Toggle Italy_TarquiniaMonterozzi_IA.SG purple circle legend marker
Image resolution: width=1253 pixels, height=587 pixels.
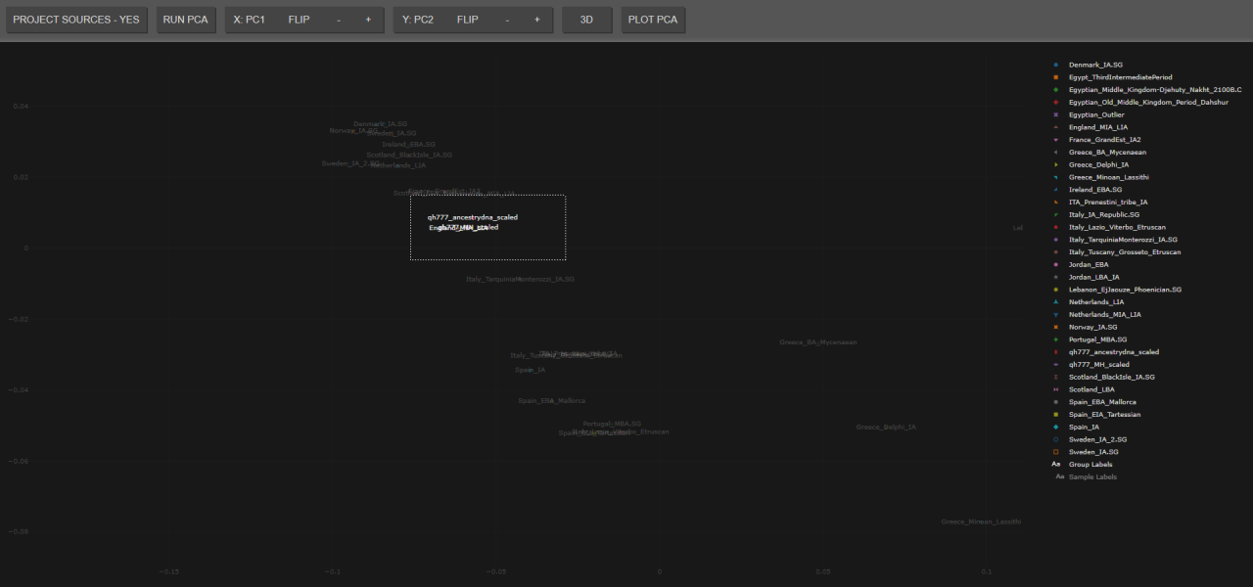click(1056, 240)
